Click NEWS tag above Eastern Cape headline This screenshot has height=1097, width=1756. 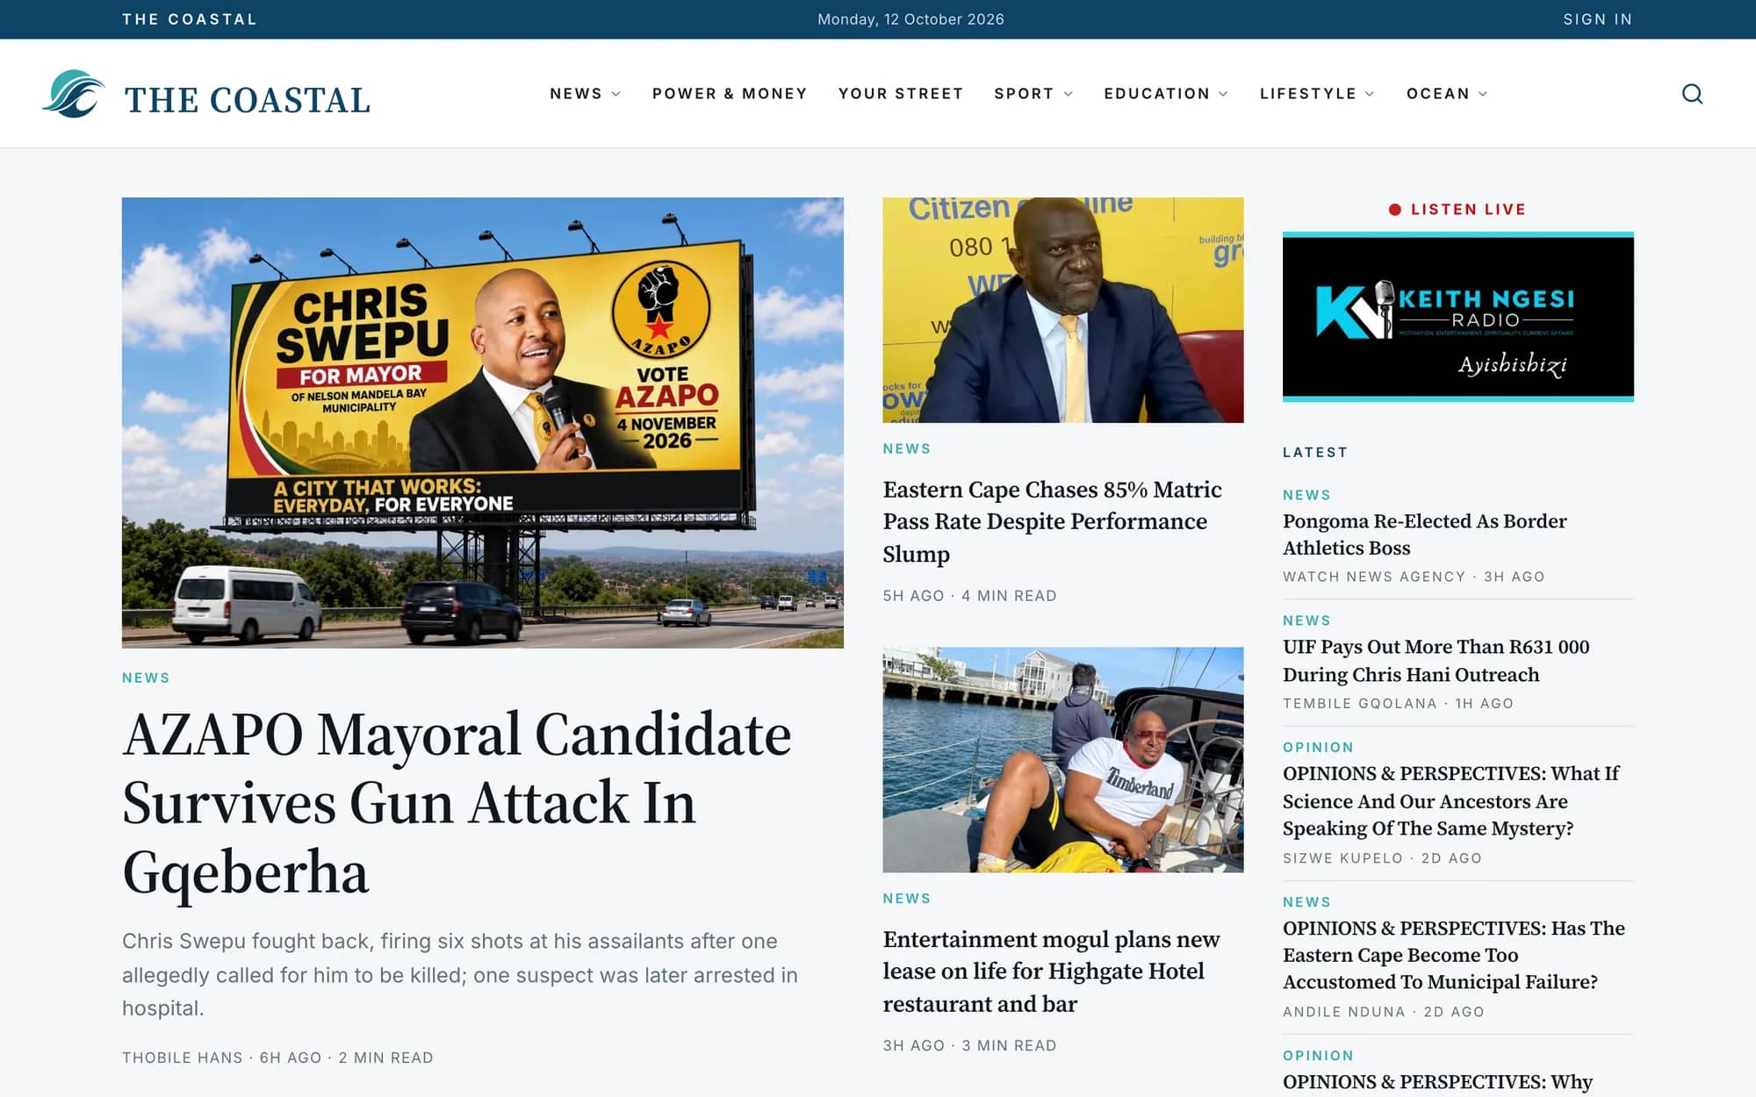coord(906,448)
